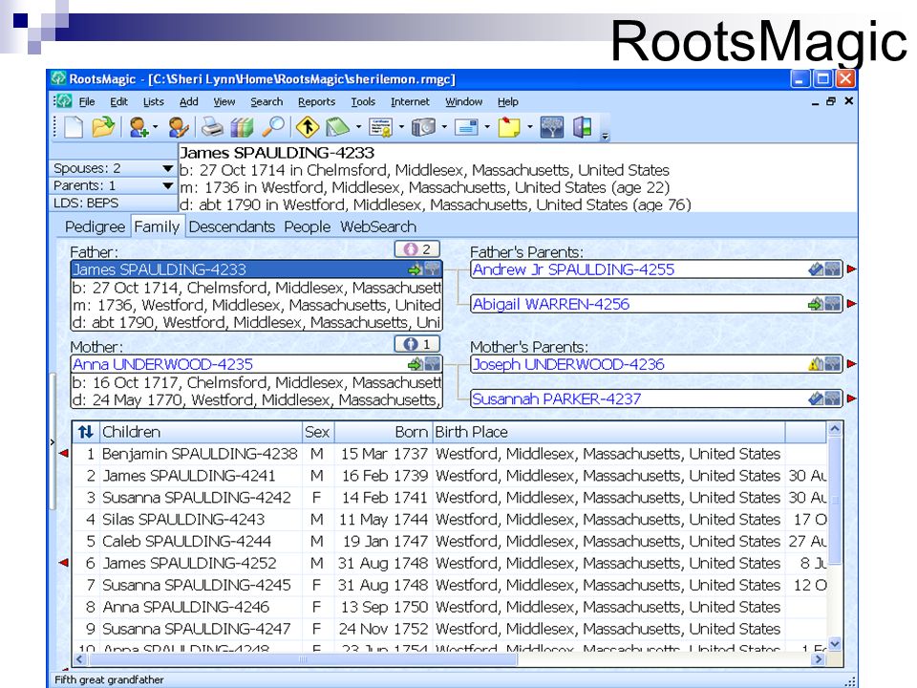This screenshot has width=917, height=688.
Task: Click the envelope address icon
Action: click(x=467, y=127)
